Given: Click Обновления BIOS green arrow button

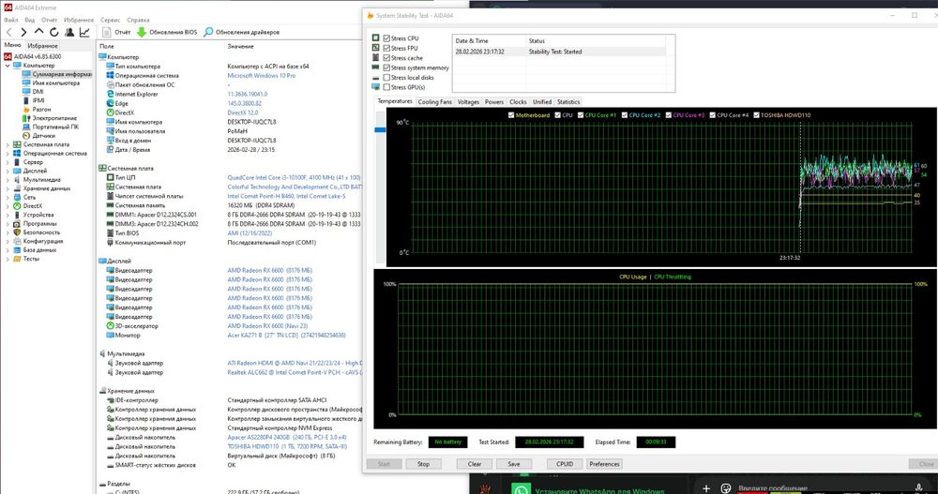Looking at the screenshot, I should coord(167,32).
